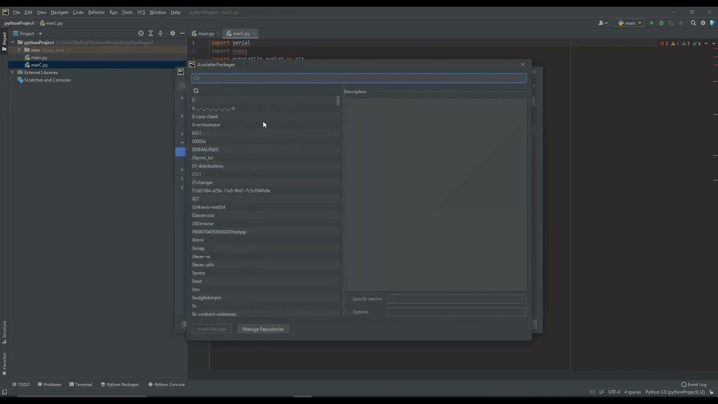Expand External Libraries node

tap(12, 72)
